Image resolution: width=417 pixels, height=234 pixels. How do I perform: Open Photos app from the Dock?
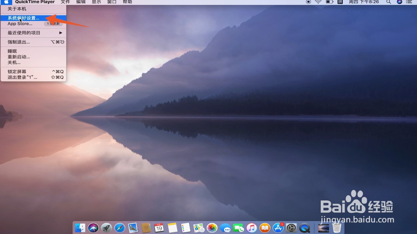[212, 228]
